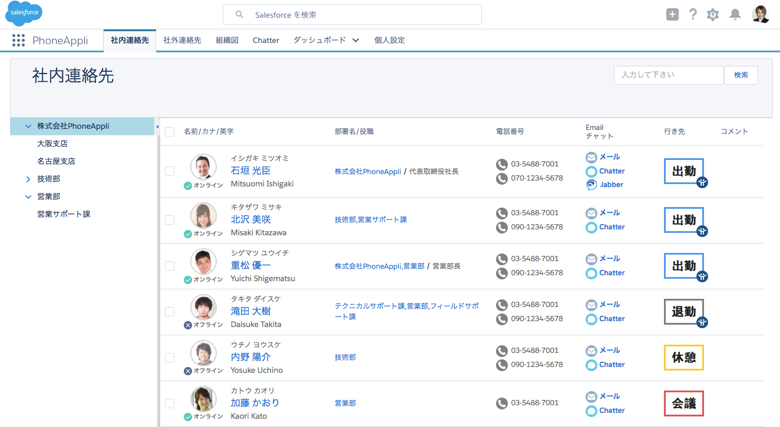Open contact 滝田 大樹 name link
The width and height of the screenshot is (780, 427).
point(251,311)
